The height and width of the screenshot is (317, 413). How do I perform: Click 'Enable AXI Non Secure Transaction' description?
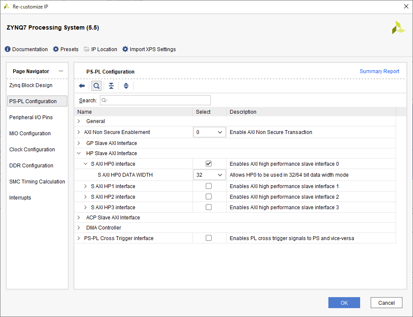pyautogui.click(x=271, y=132)
